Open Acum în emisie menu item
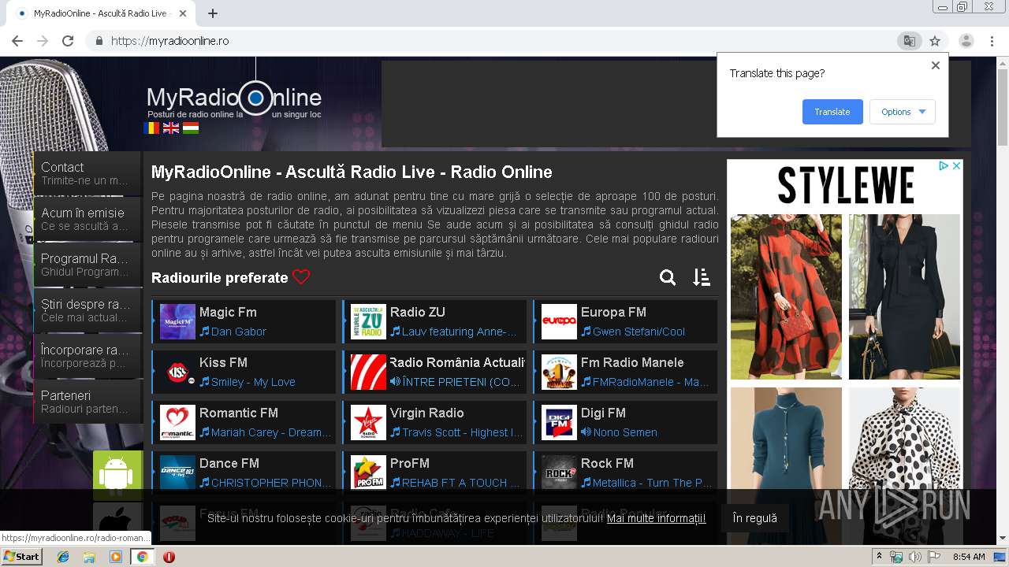 tap(87, 219)
